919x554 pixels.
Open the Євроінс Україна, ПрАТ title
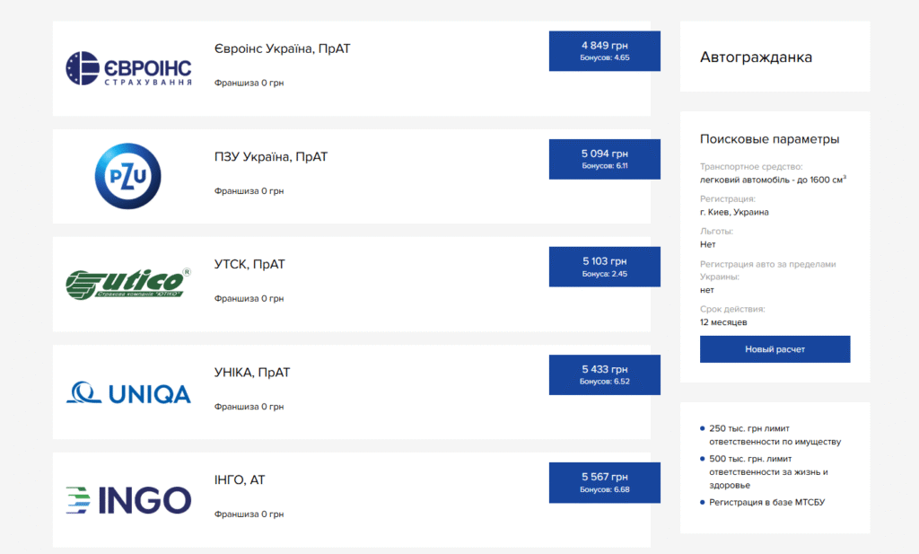click(x=282, y=48)
